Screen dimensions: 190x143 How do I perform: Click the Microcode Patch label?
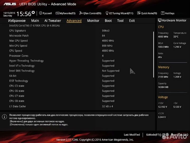19,36
